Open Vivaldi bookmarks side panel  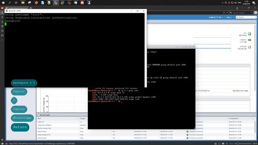[2, 17]
